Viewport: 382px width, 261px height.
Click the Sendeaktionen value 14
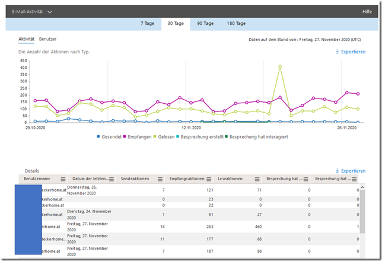tap(163, 227)
